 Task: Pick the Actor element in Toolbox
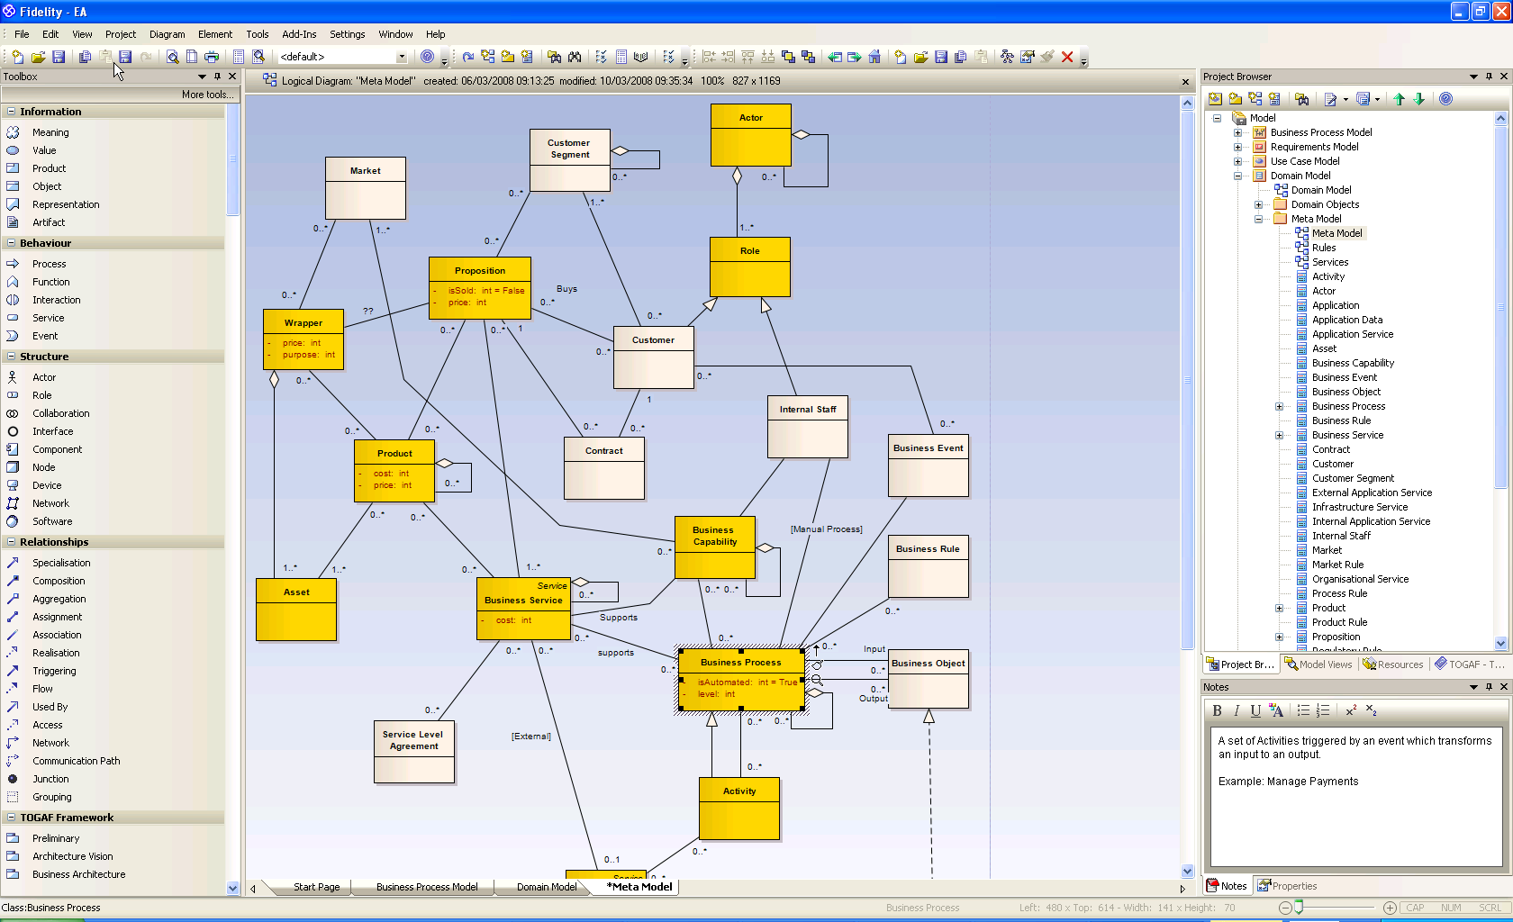(44, 377)
